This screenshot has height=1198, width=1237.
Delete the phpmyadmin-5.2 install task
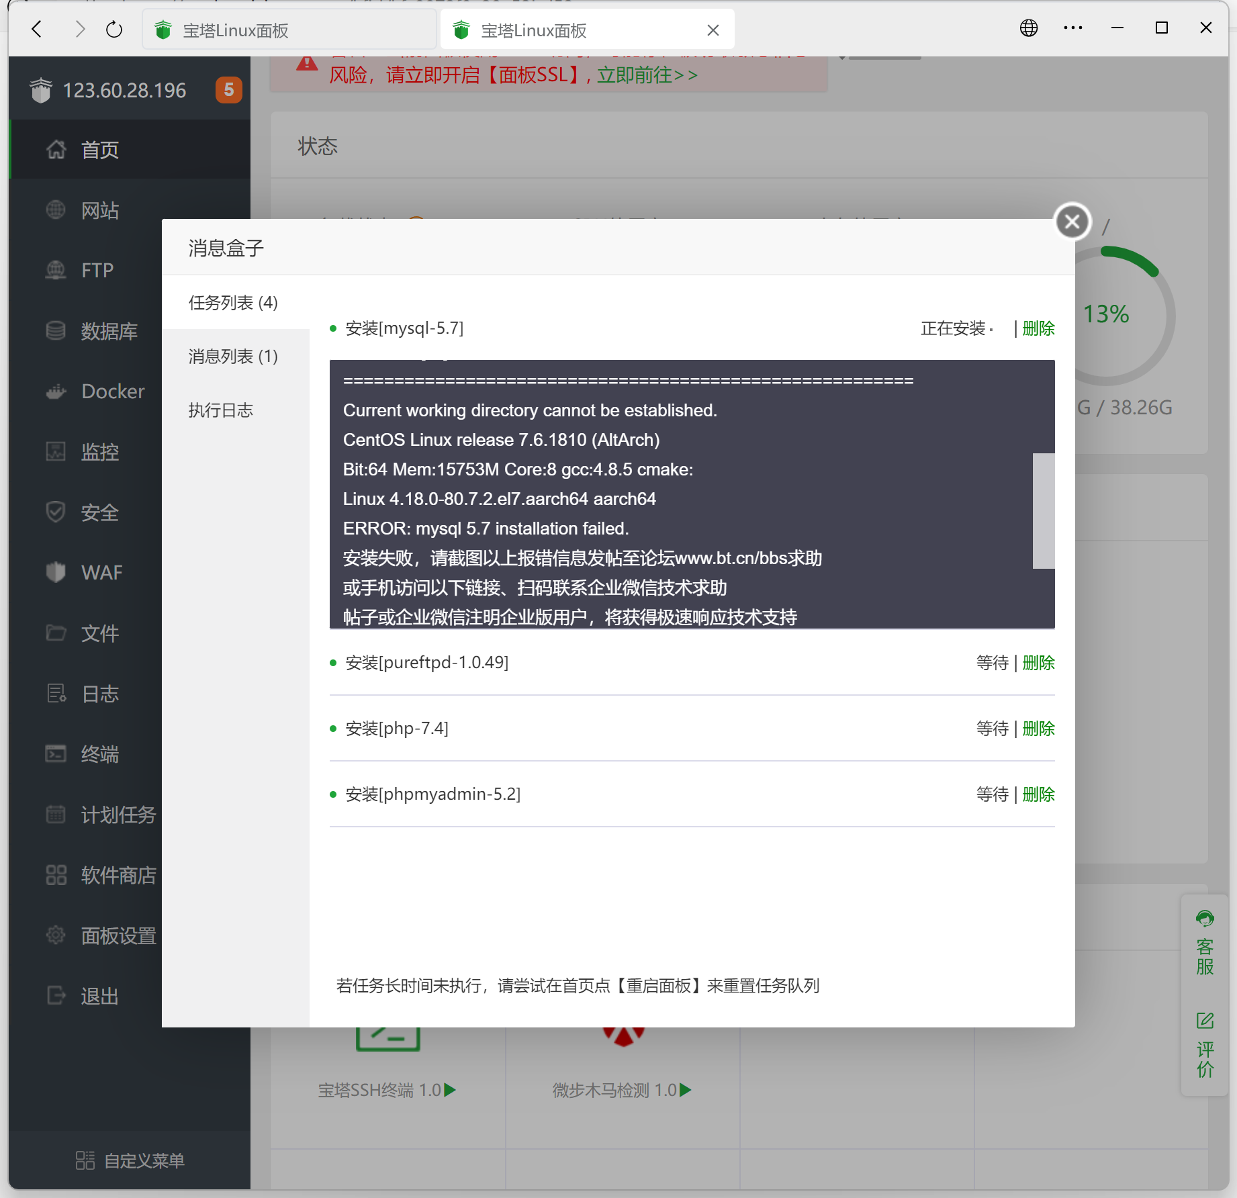(1038, 794)
